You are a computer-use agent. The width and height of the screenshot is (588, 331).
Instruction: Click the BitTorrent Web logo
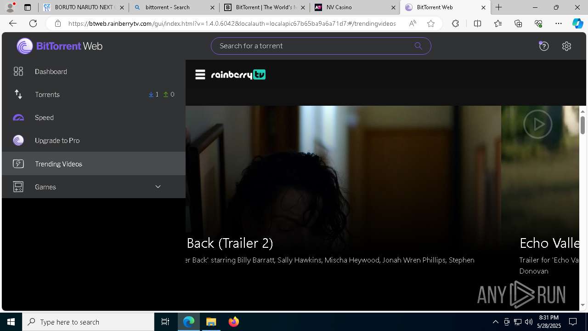59,46
